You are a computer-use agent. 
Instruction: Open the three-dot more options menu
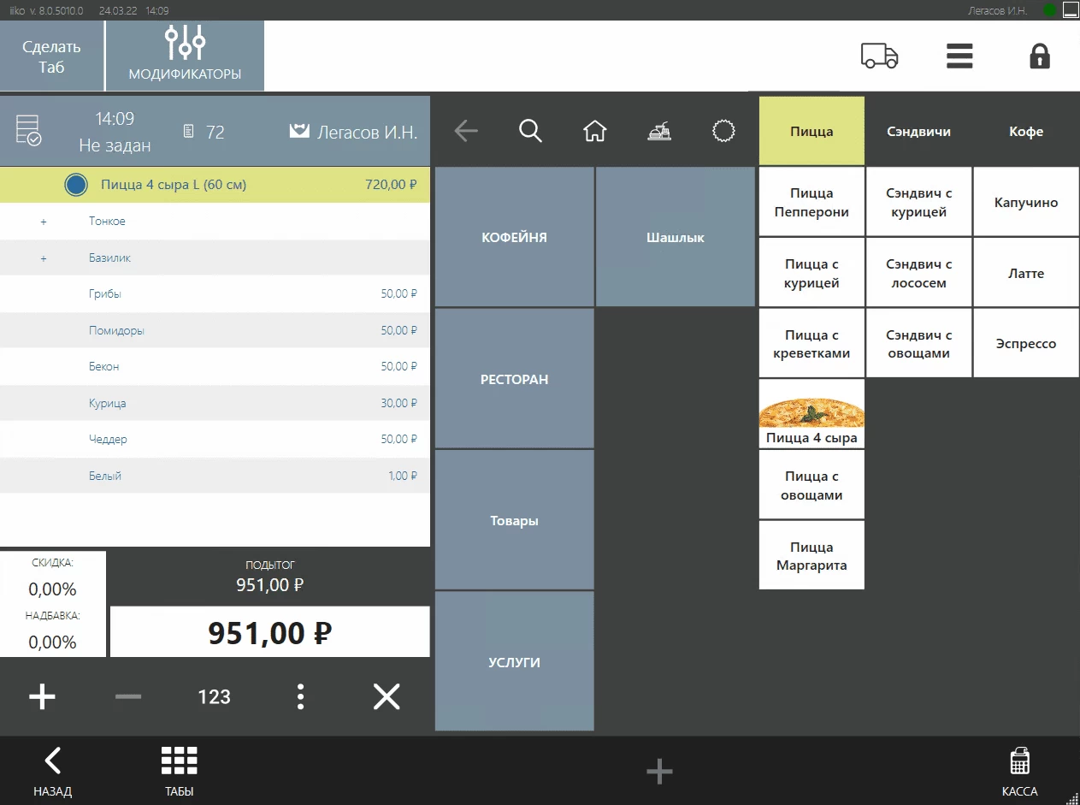click(300, 696)
